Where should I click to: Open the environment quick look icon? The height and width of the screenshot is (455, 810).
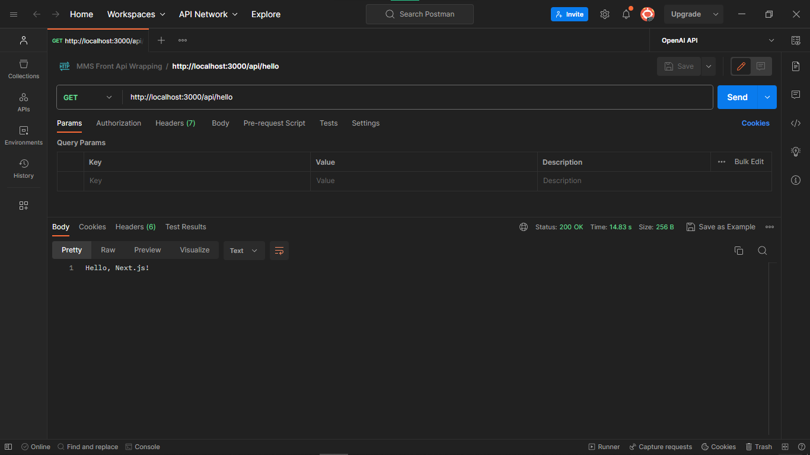coord(796,40)
